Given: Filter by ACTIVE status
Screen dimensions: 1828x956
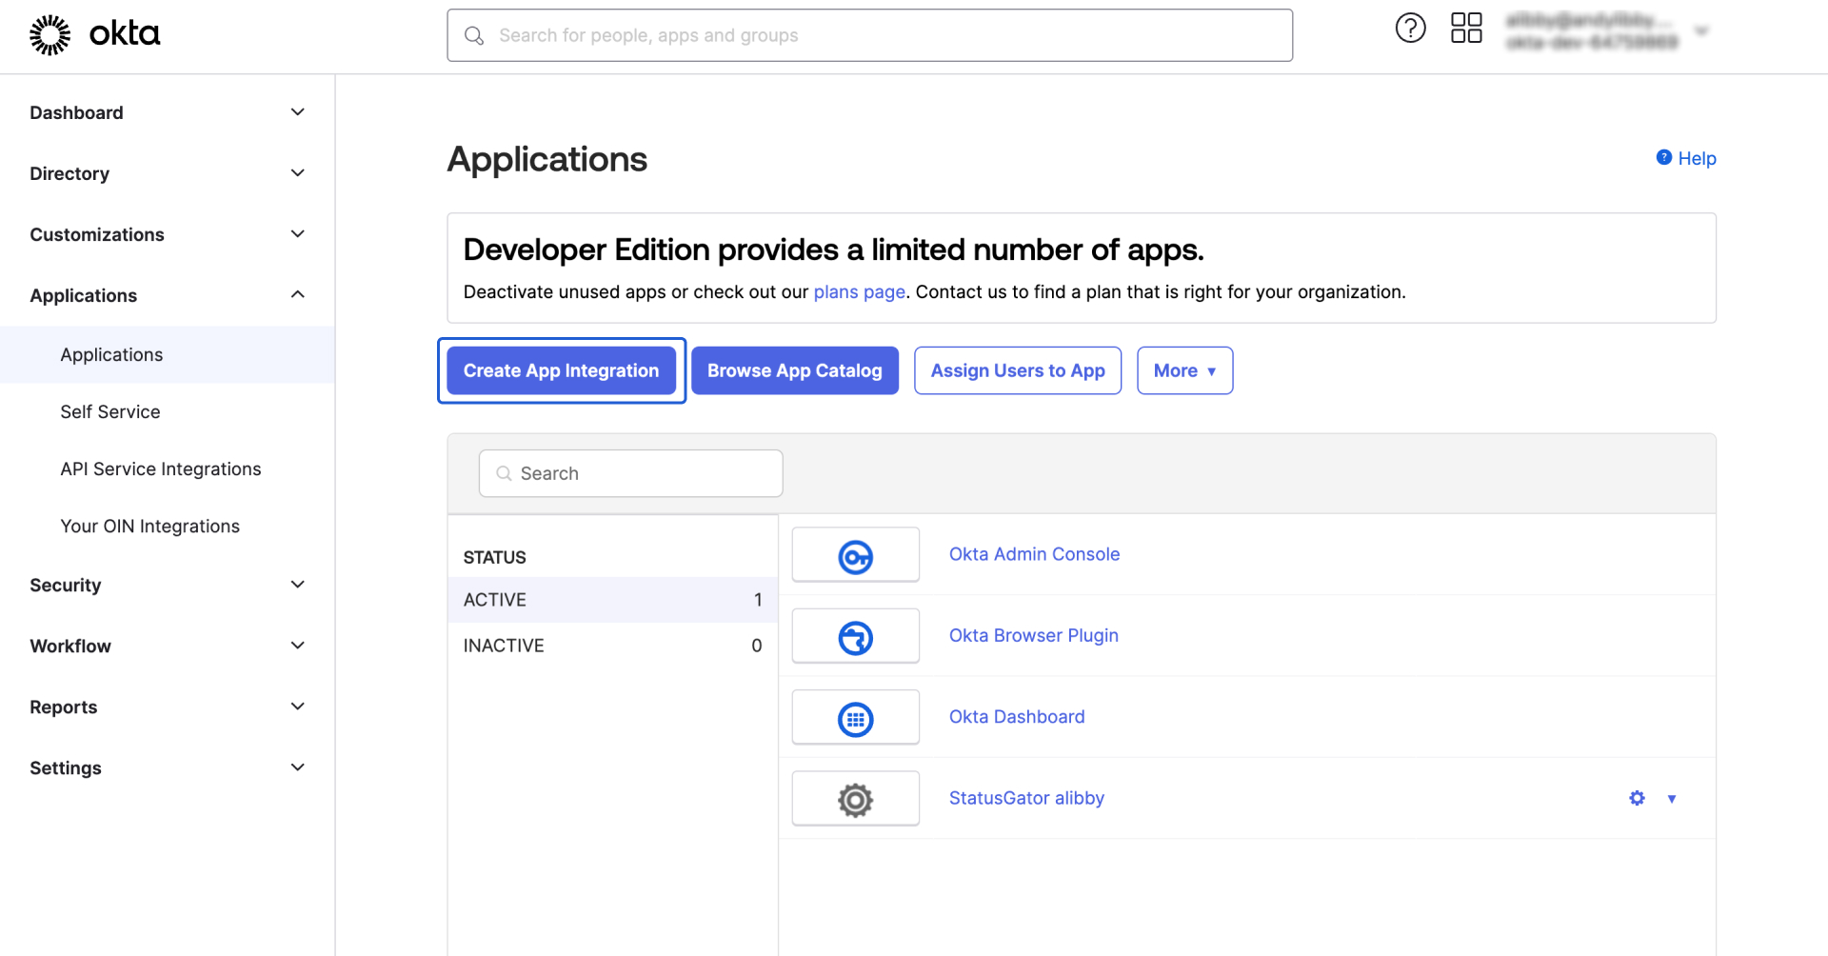Looking at the screenshot, I should [612, 600].
